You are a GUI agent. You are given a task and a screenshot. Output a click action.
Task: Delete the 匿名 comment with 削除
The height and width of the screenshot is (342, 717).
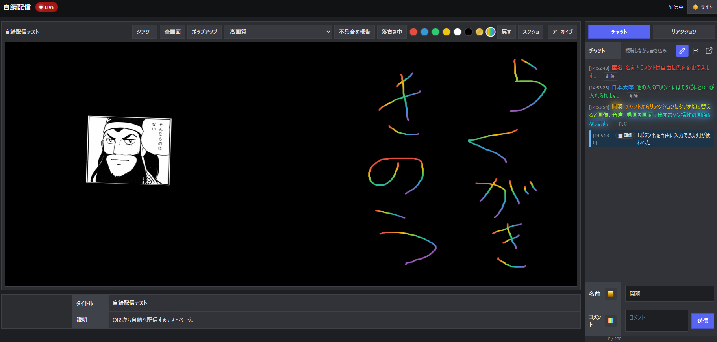610,76
